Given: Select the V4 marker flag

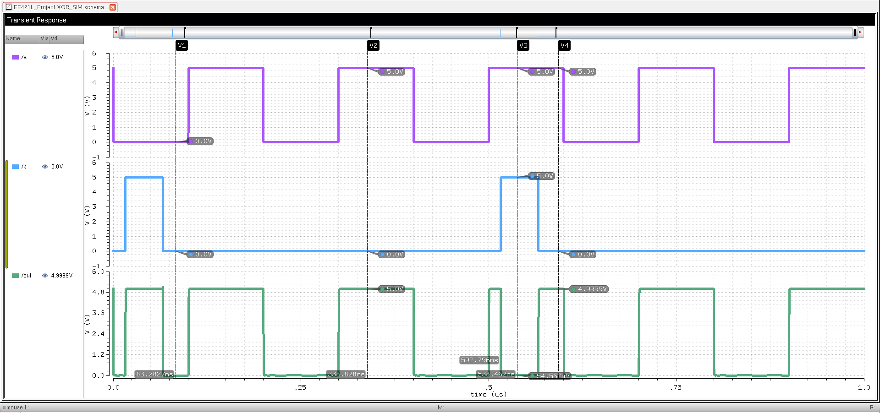Looking at the screenshot, I should click(564, 45).
